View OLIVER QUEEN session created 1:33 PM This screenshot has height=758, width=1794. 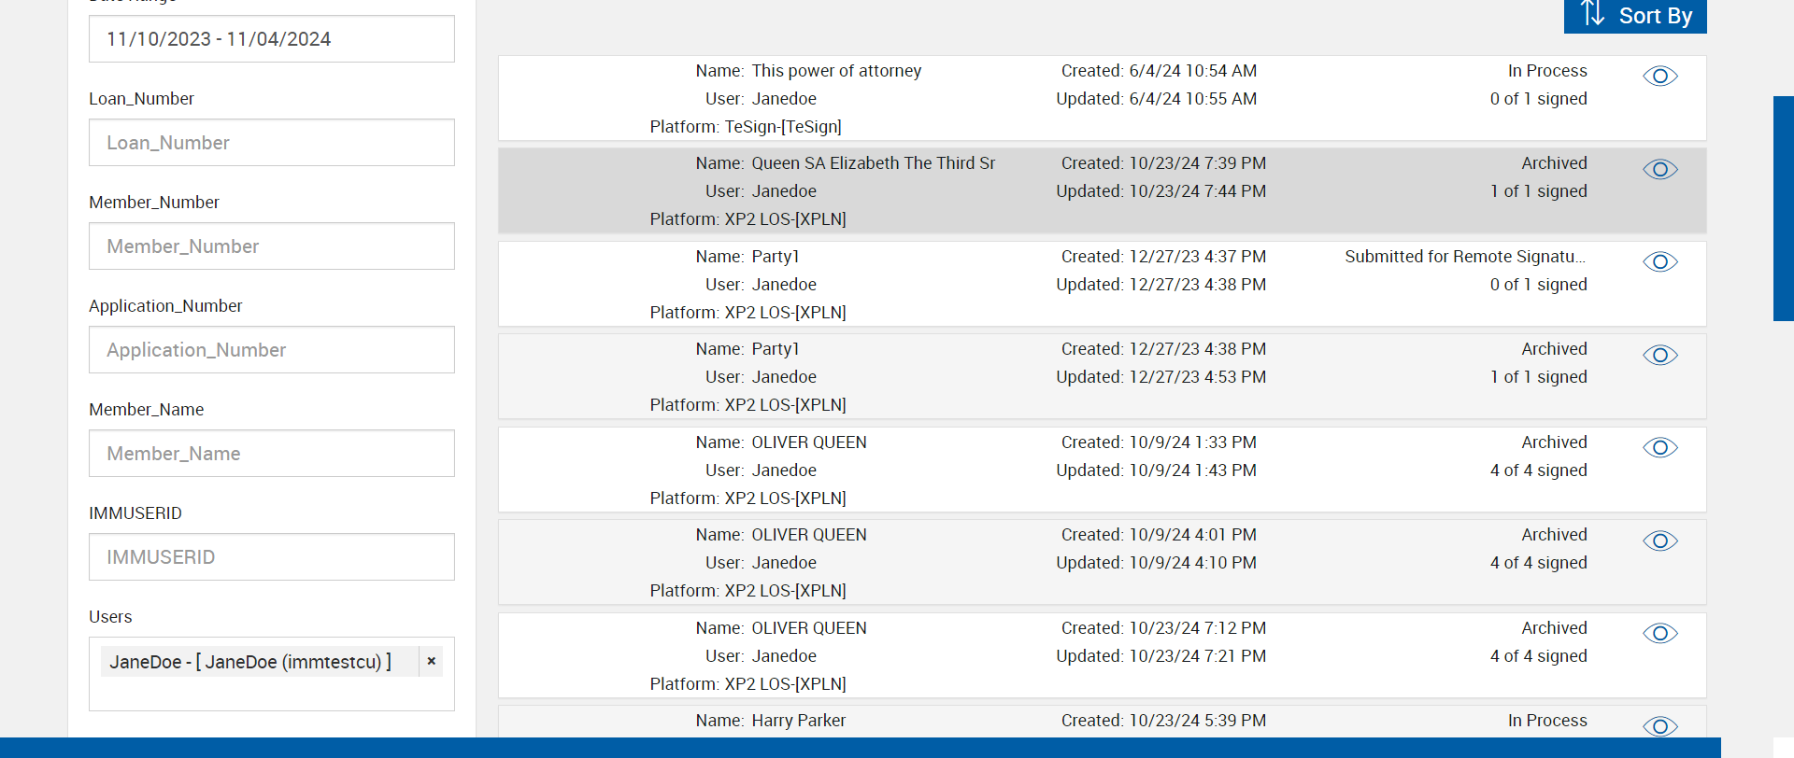click(x=1659, y=448)
